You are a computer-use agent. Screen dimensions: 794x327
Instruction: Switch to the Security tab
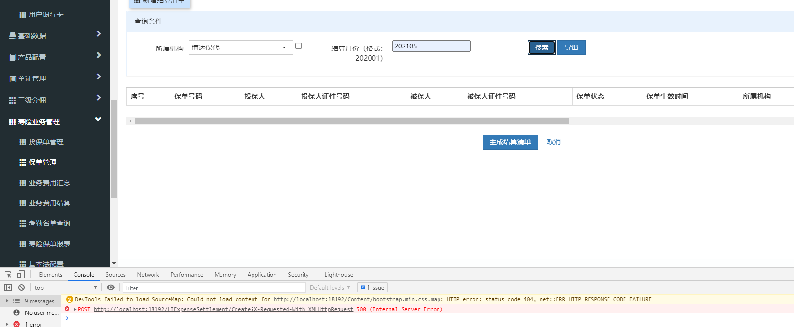pyautogui.click(x=298, y=275)
